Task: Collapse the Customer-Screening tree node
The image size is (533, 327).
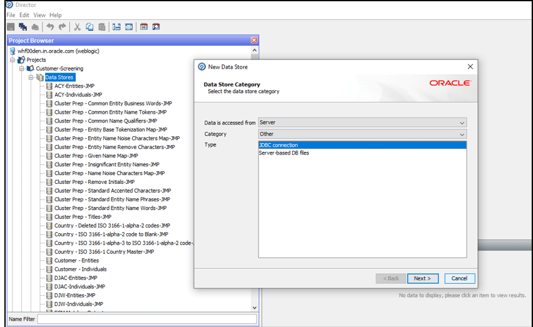Action: coord(22,69)
